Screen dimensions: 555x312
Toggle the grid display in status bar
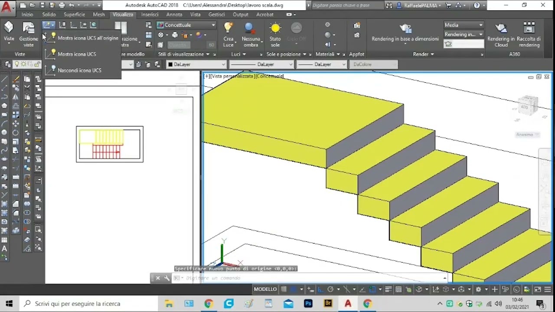pyautogui.click(x=284, y=289)
